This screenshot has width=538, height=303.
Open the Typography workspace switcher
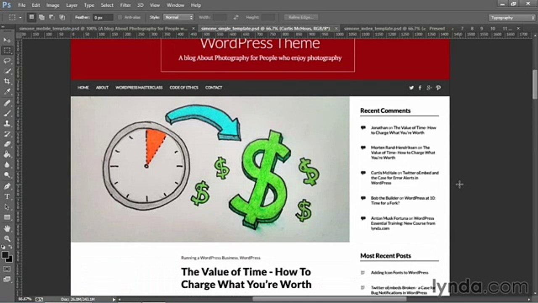pyautogui.click(x=512, y=18)
